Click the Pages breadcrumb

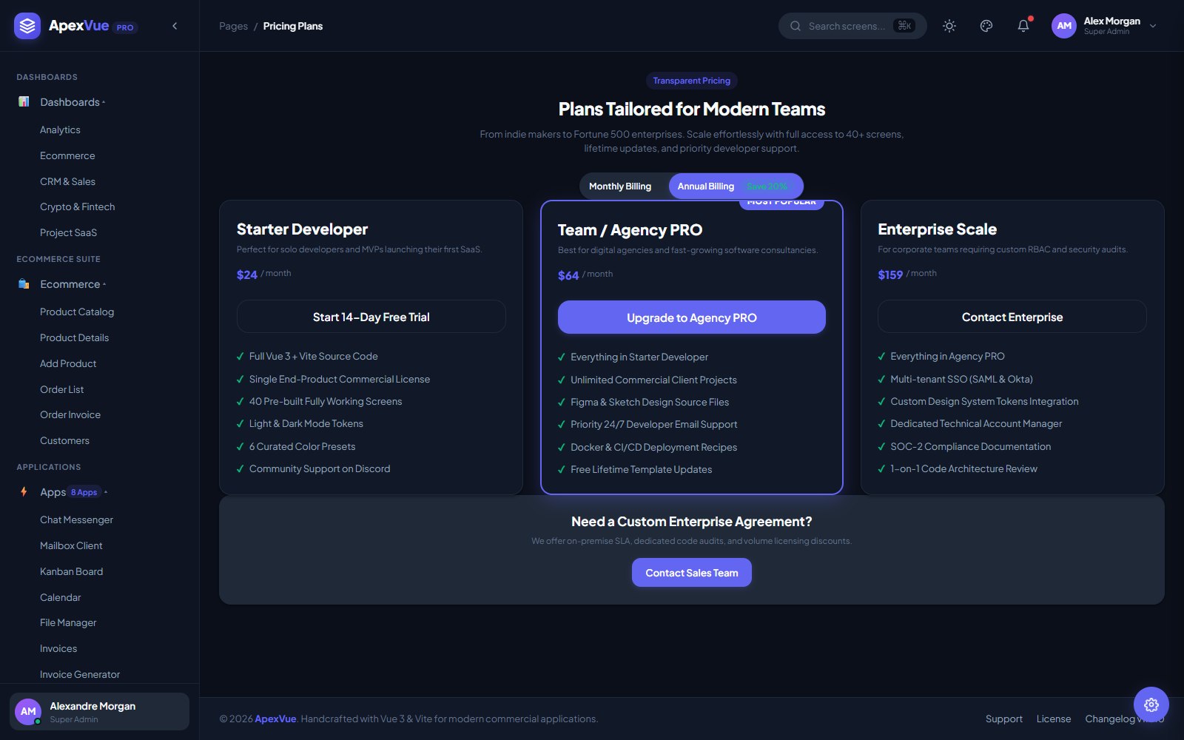[233, 26]
